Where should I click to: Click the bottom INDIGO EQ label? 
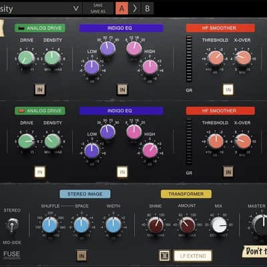pyautogui.click(x=121, y=111)
